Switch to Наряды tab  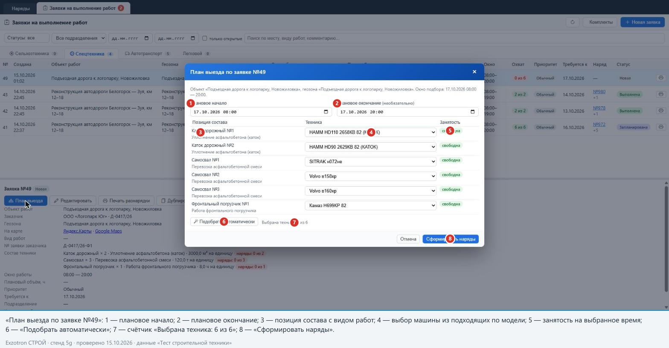coord(20,8)
